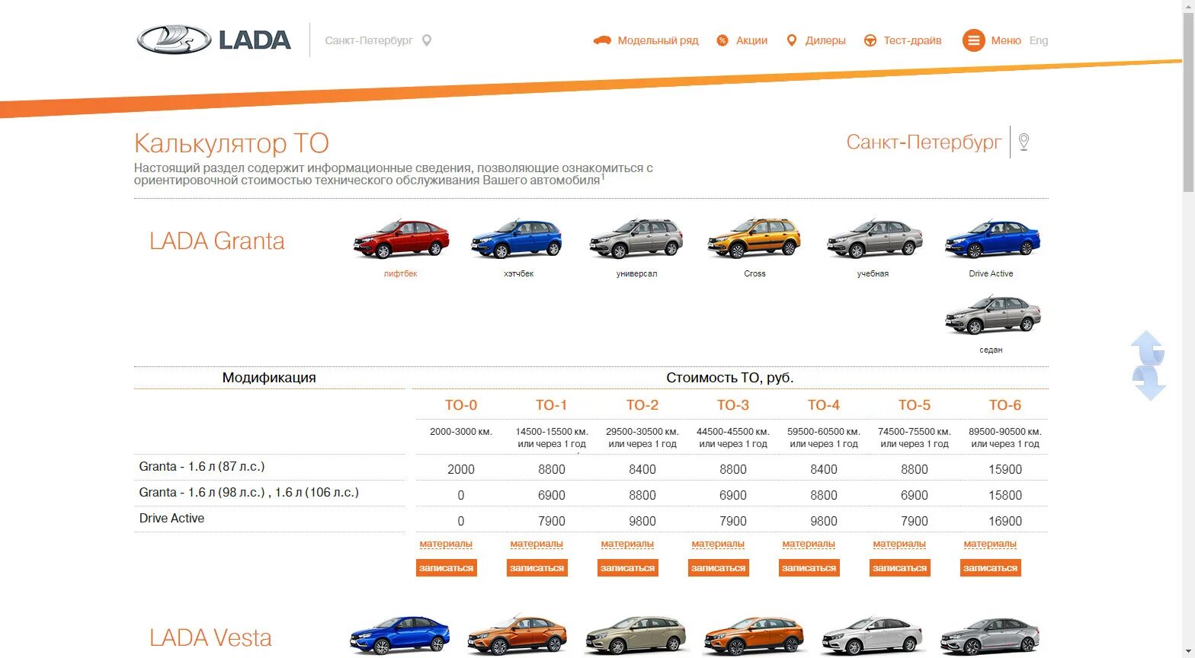Screen dimensions: 1195x658
Task: Switch language to Eng
Action: click(1039, 40)
